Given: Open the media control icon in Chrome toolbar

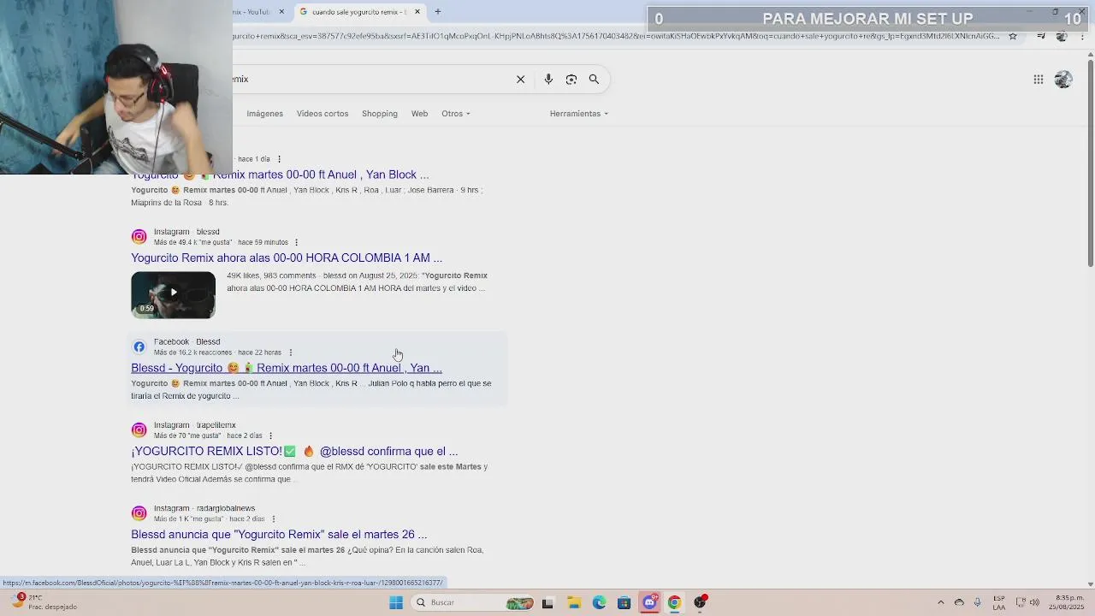Looking at the screenshot, I should click(x=1040, y=36).
